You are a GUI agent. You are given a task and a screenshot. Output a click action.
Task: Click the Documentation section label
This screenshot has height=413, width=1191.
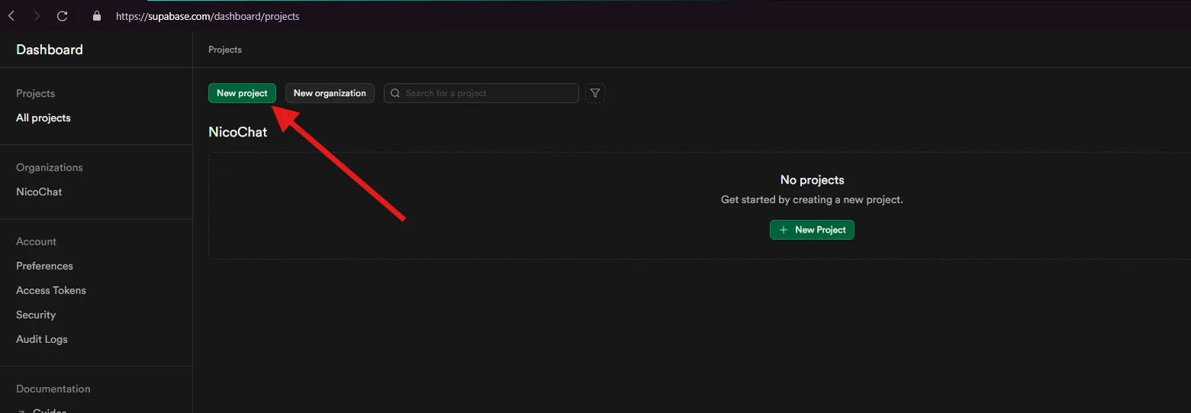[53, 389]
